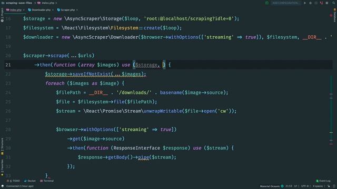Close the Scraper.php tab
The height and width of the screenshot is (189, 337).
click(x=77, y=10)
